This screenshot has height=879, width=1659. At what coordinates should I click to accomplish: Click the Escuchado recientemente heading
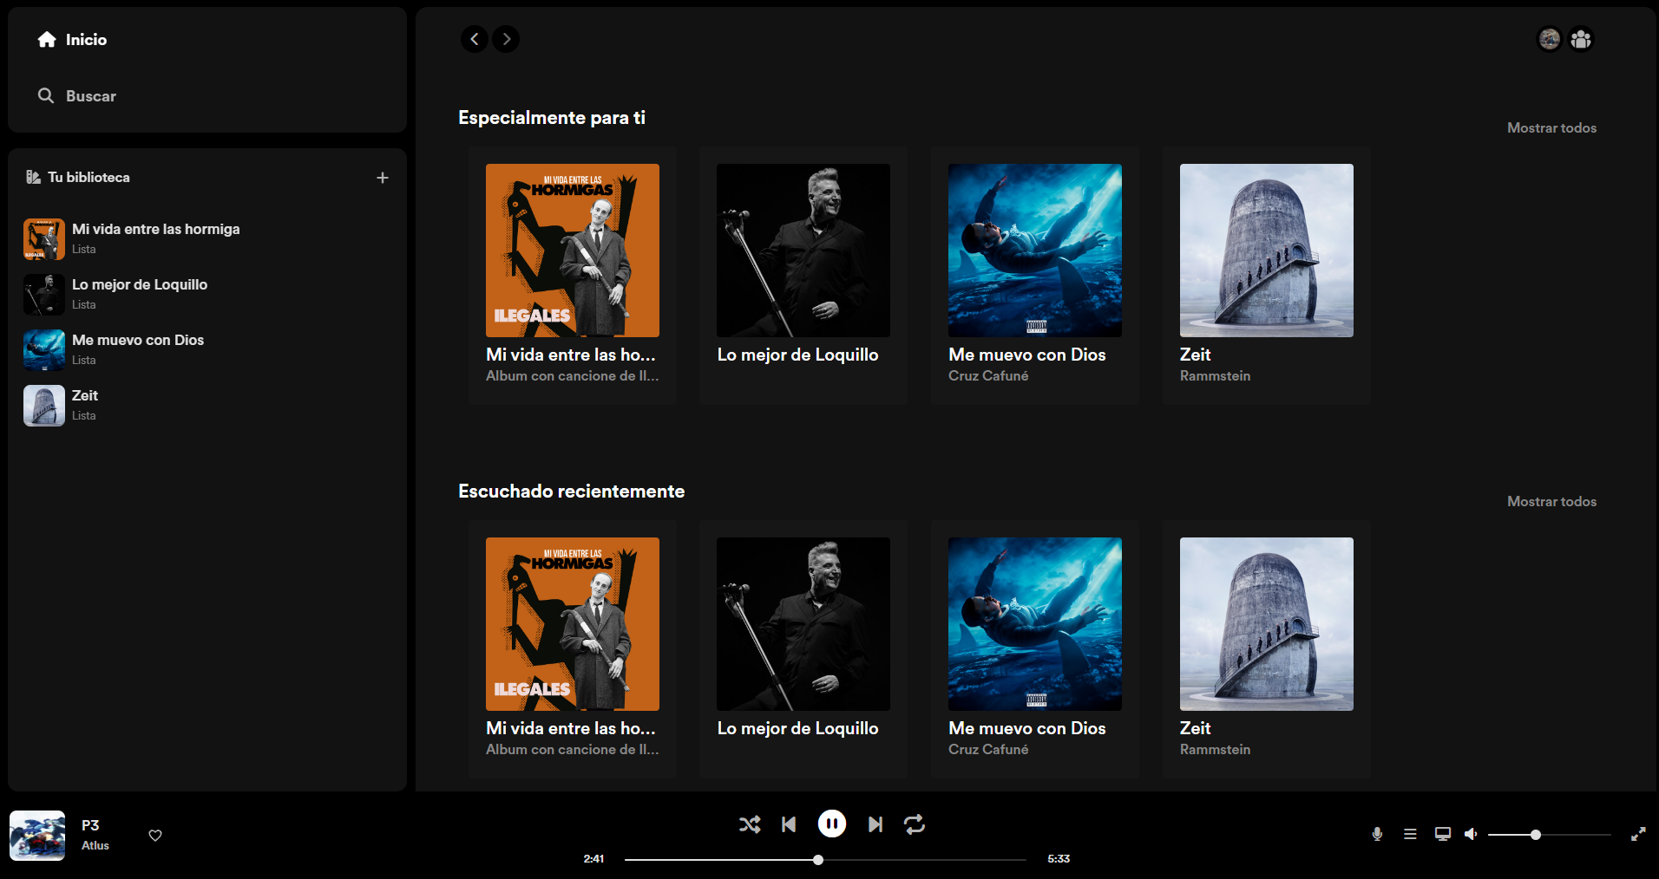571,492
